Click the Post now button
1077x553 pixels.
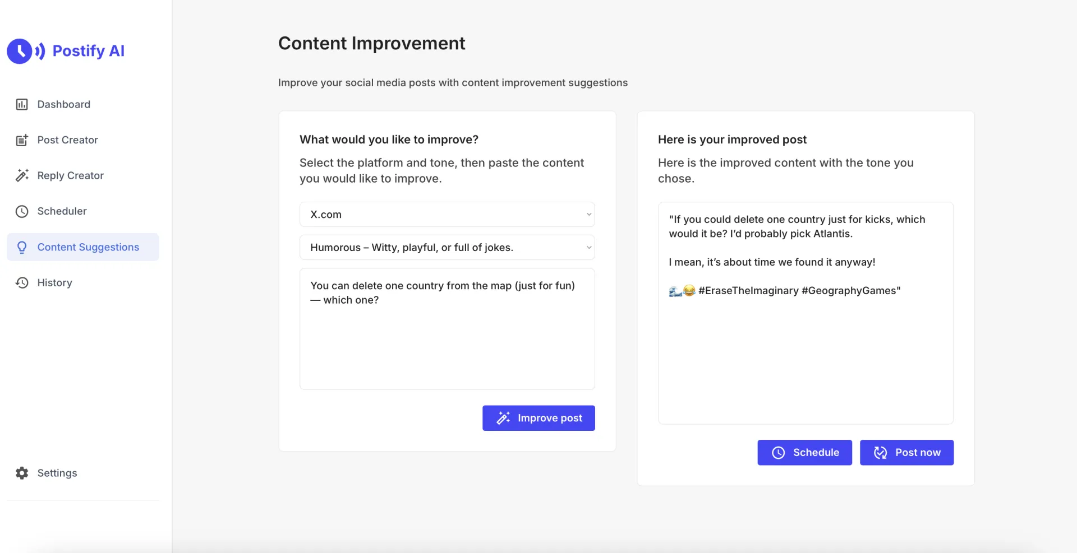(906, 453)
